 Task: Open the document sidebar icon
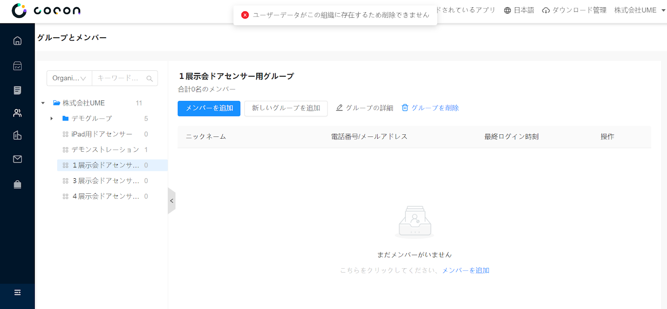pyautogui.click(x=17, y=90)
